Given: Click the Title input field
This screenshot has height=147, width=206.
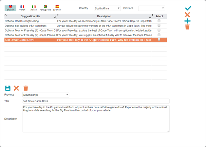Looking at the screenshot, I should click(x=96, y=101).
